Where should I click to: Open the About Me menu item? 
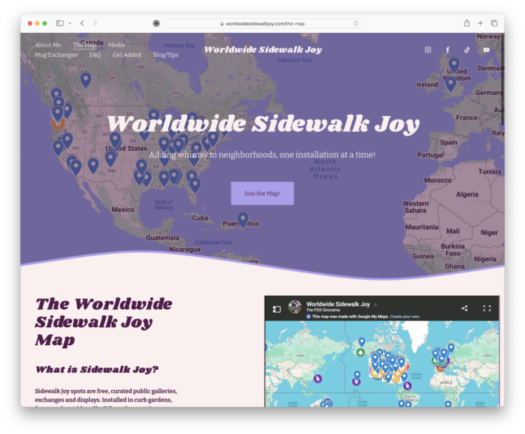point(48,45)
